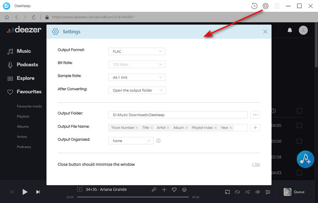
Task: Add 34+35 to favourites heart
Action: tap(174, 189)
